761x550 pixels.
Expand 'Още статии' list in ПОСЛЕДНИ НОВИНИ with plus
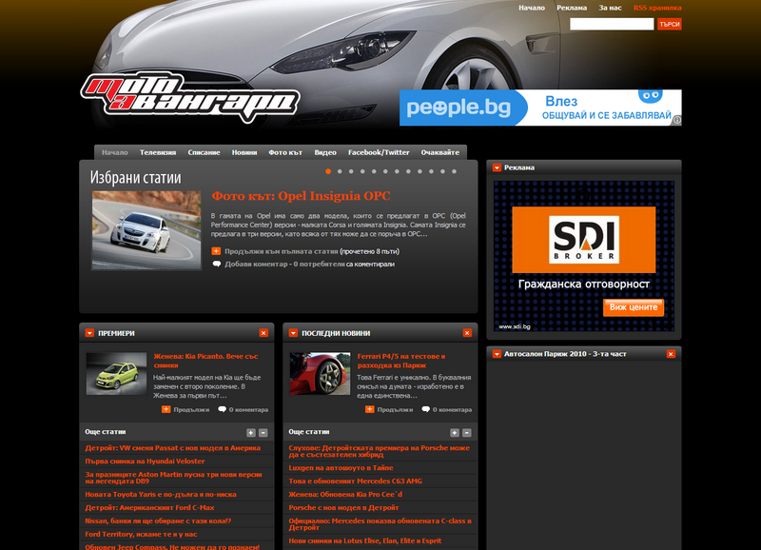[455, 433]
